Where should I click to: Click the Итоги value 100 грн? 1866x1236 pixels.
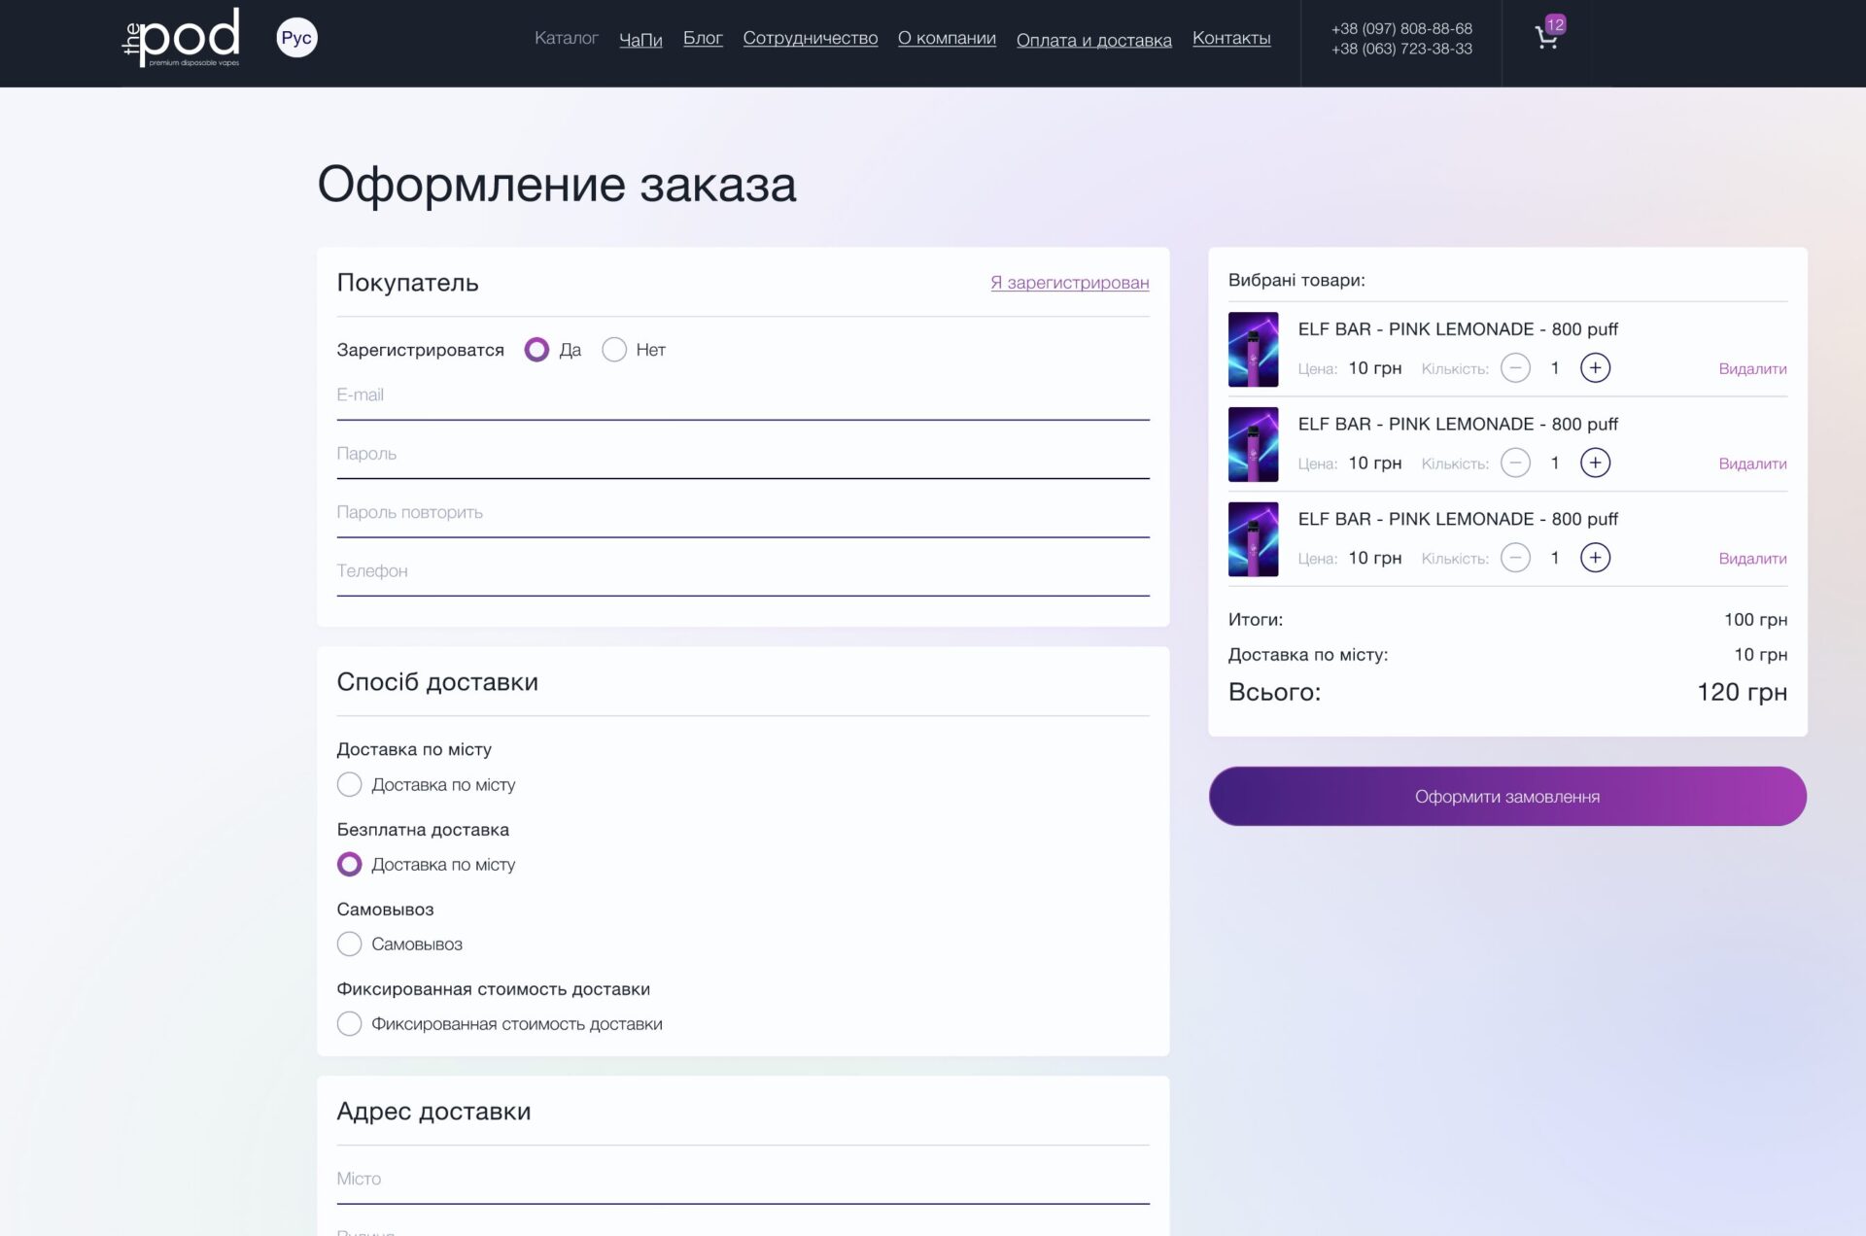click(1755, 620)
